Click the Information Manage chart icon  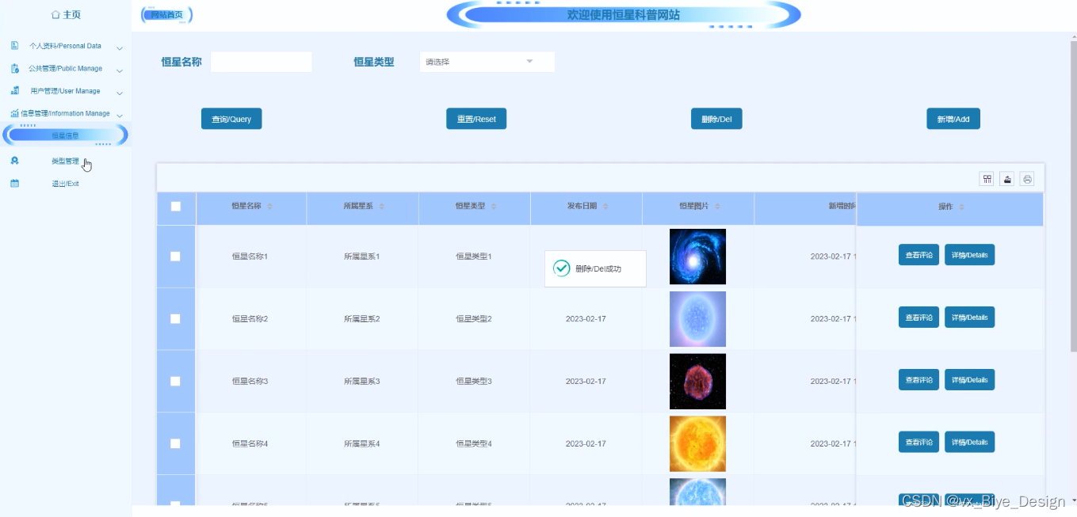coord(14,113)
